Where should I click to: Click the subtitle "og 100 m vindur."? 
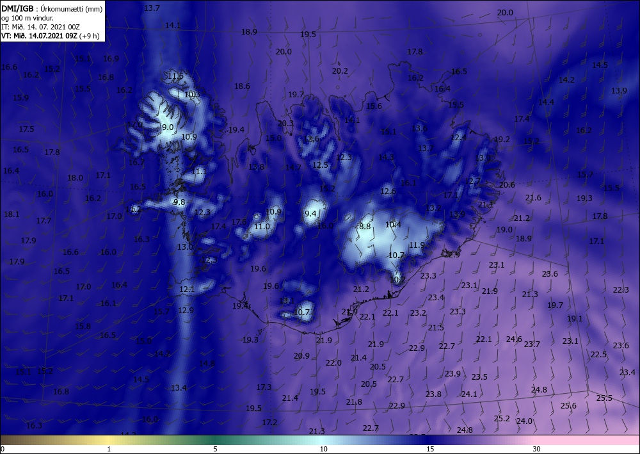[x=28, y=18]
